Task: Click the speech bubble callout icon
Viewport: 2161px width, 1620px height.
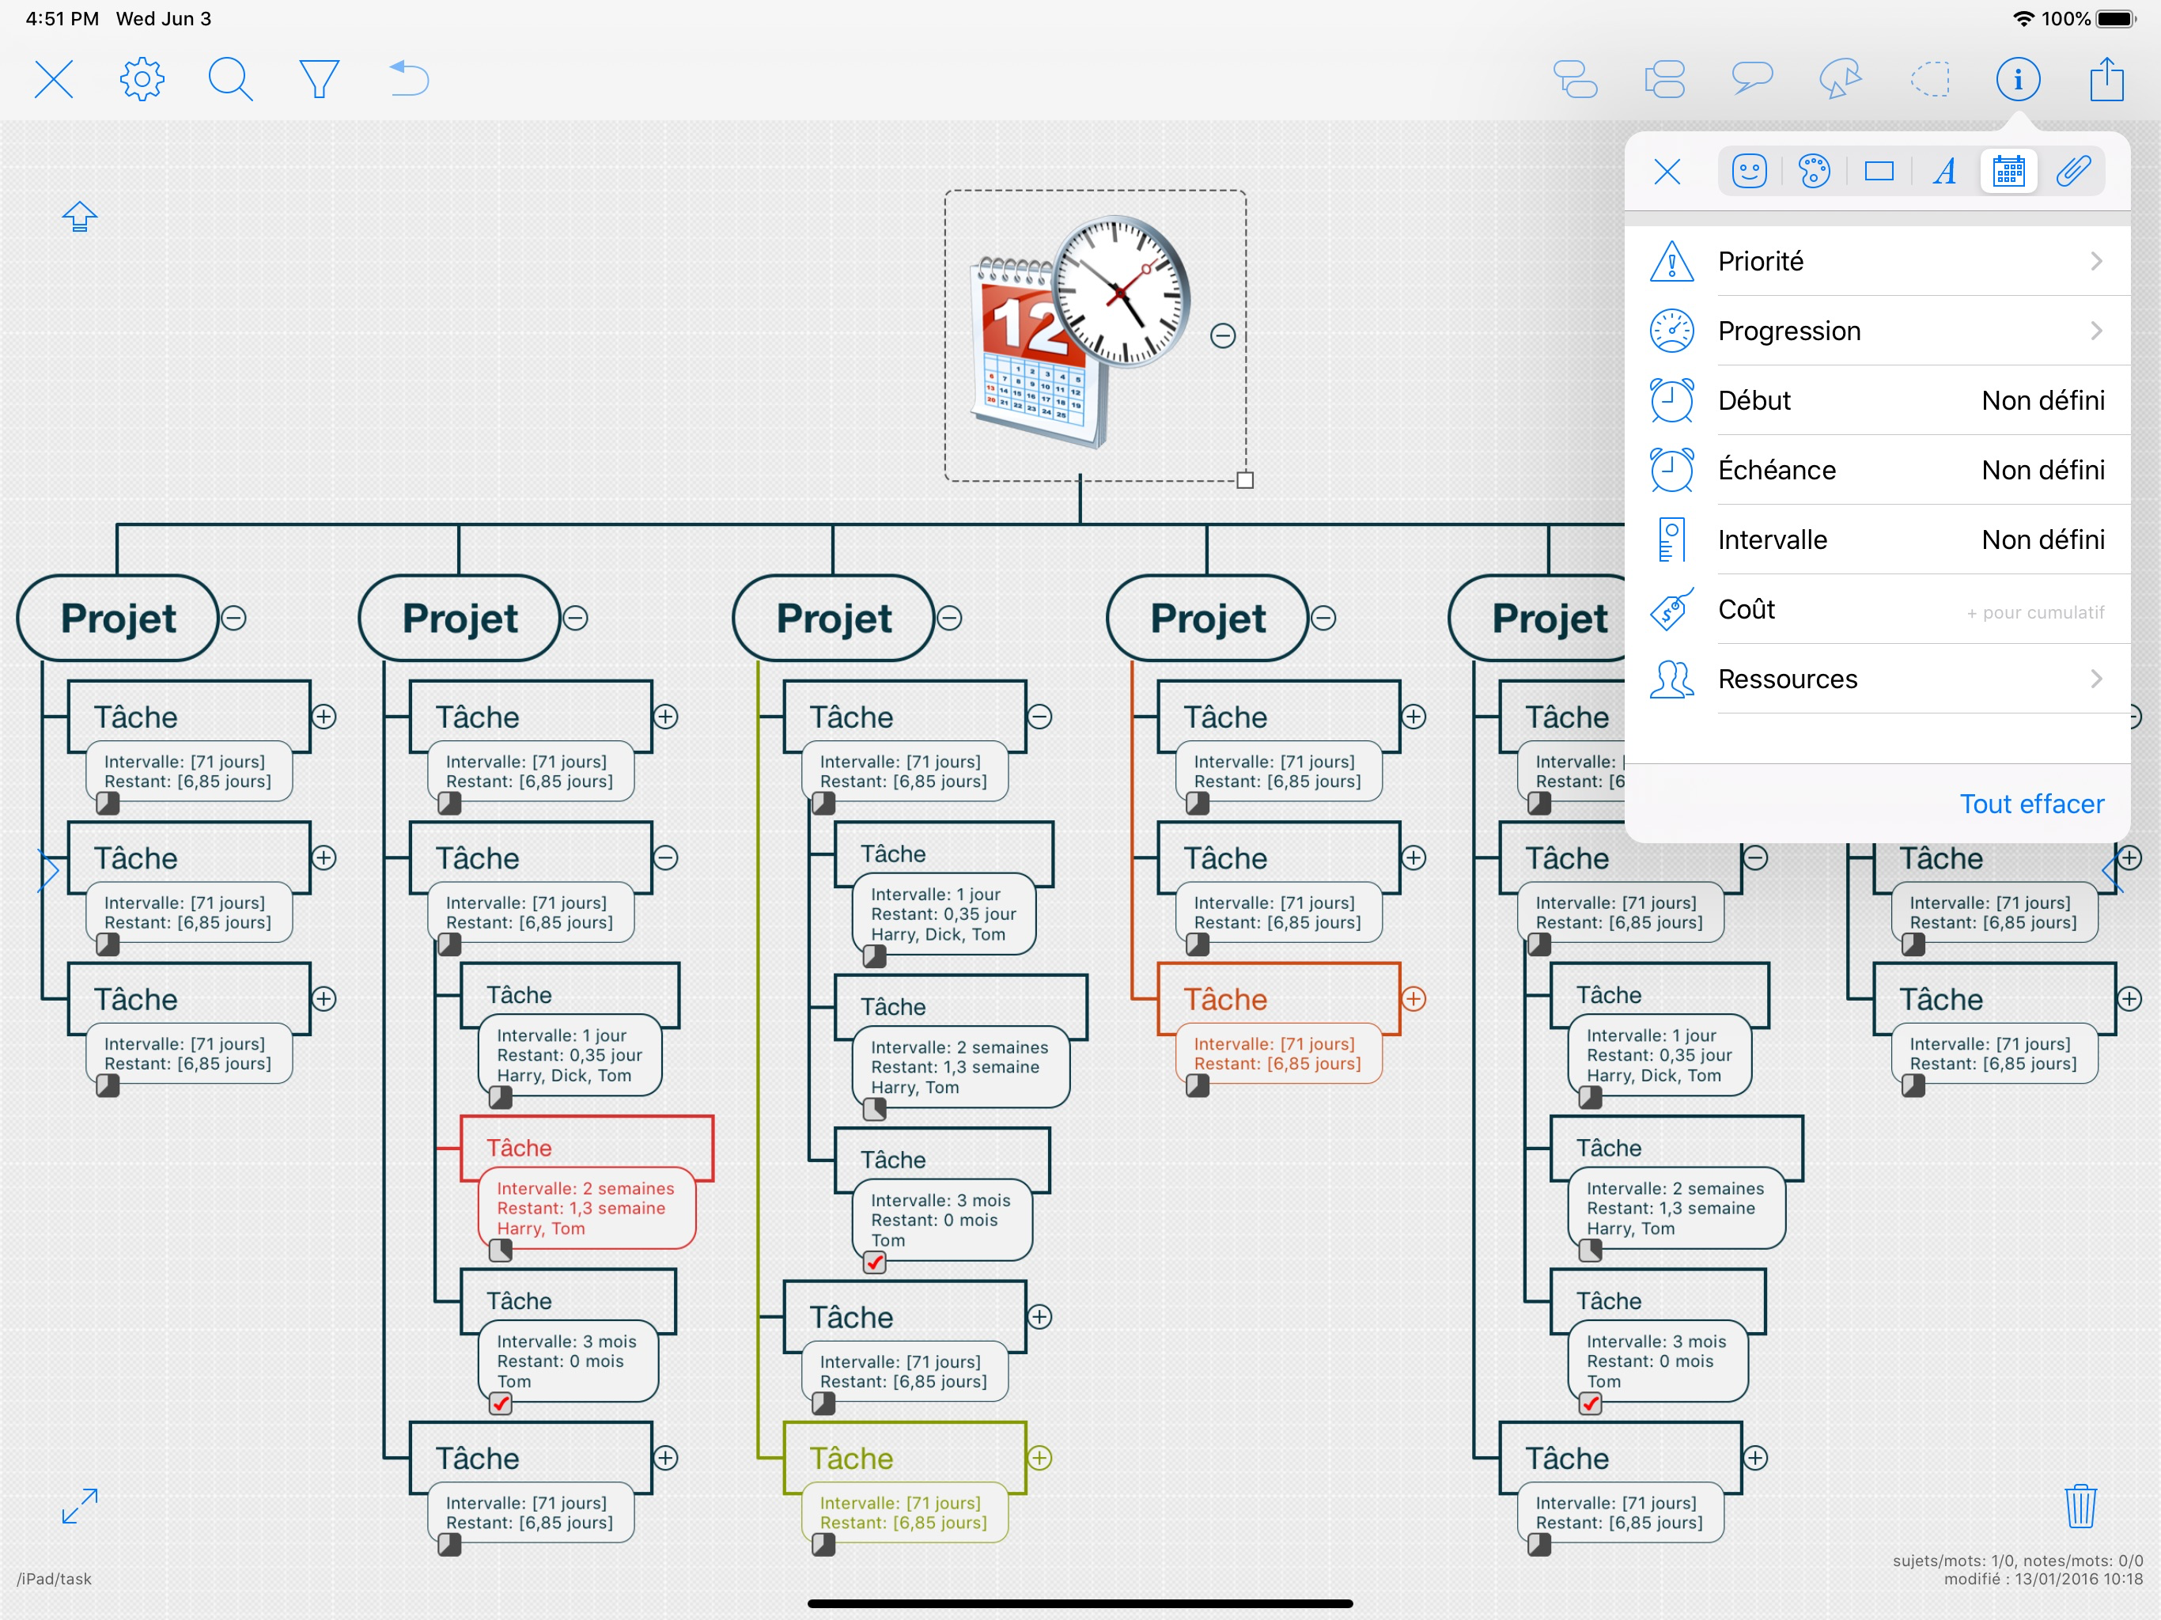Action: pos(1752,79)
